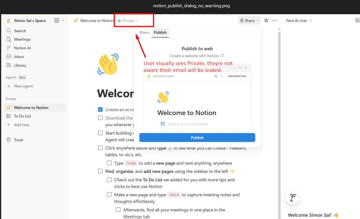Open the three-dot page options menu
Viewport: 360px width, 219px height.
[x=275, y=20]
